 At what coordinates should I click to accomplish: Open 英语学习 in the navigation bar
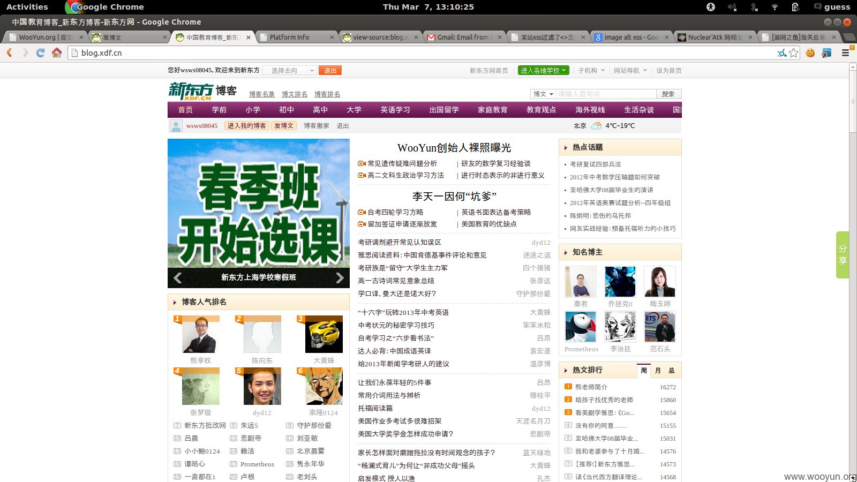pos(395,110)
